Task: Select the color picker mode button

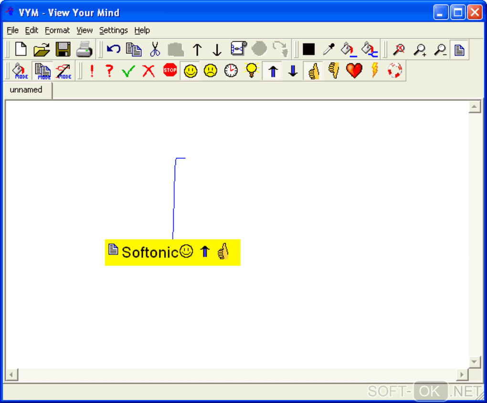Action: point(20,71)
